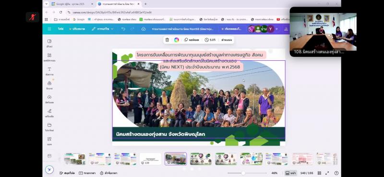
Task: Open the YouTube bookmark in bookmarks bar
Action: pos(283,19)
